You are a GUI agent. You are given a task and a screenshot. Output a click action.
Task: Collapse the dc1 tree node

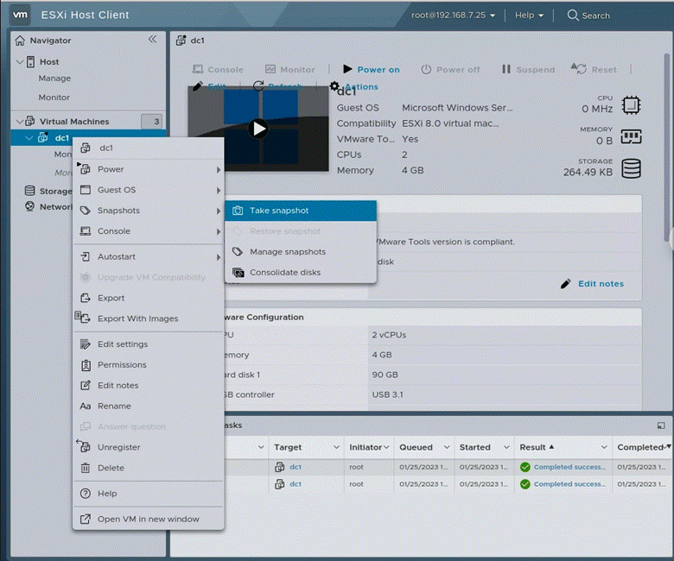(x=29, y=138)
